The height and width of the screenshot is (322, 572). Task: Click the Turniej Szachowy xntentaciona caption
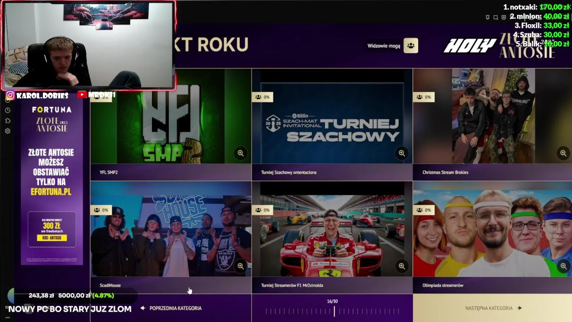tap(289, 172)
